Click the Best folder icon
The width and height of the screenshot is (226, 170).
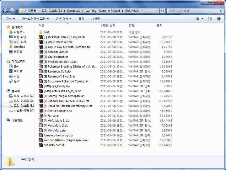(41, 32)
